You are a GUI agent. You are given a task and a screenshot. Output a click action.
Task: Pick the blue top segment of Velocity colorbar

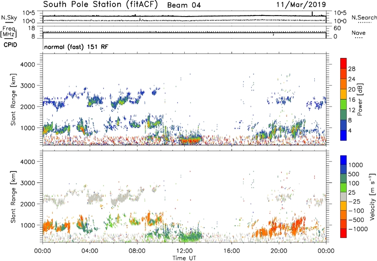pos(344,160)
